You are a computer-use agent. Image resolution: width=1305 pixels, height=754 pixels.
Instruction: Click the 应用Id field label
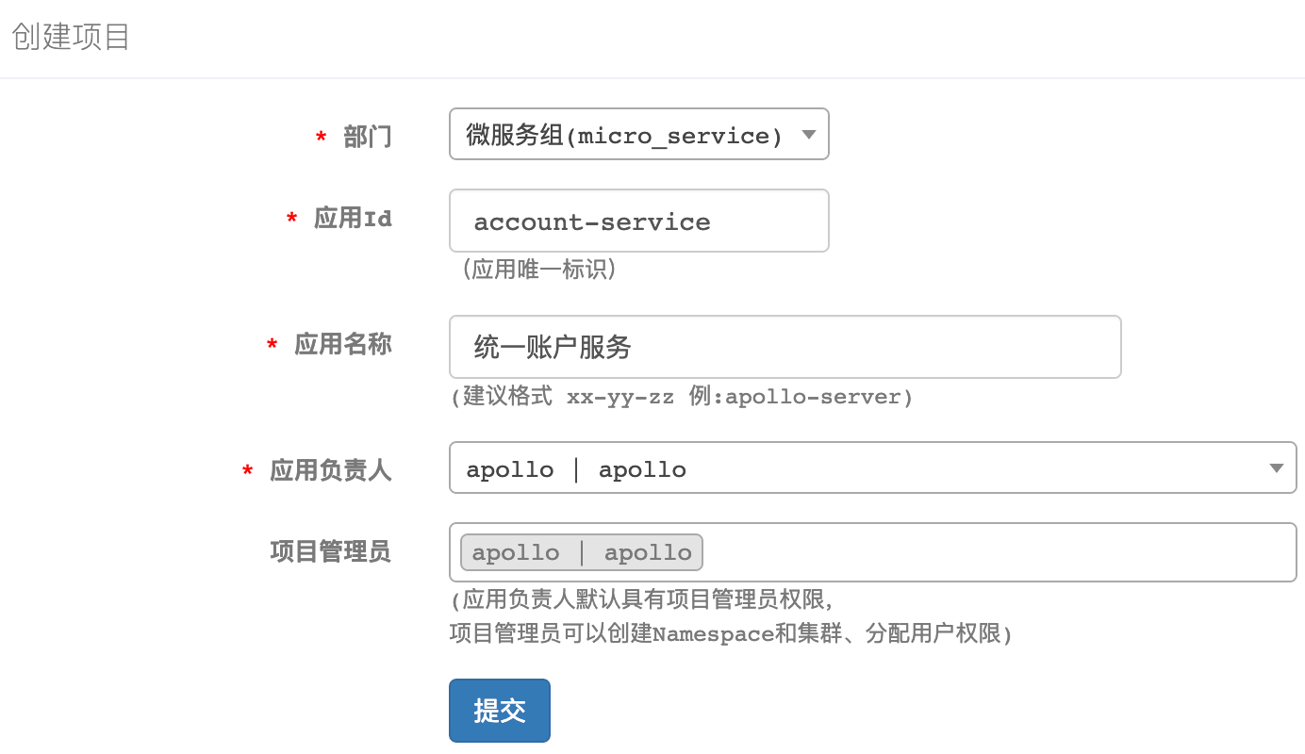(353, 219)
